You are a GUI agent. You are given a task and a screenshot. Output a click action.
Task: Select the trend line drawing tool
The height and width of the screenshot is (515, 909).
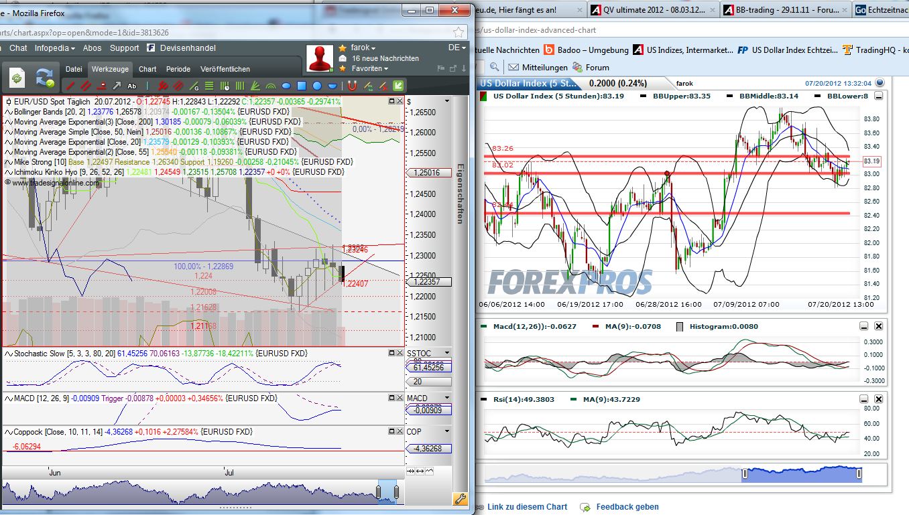[x=70, y=86]
